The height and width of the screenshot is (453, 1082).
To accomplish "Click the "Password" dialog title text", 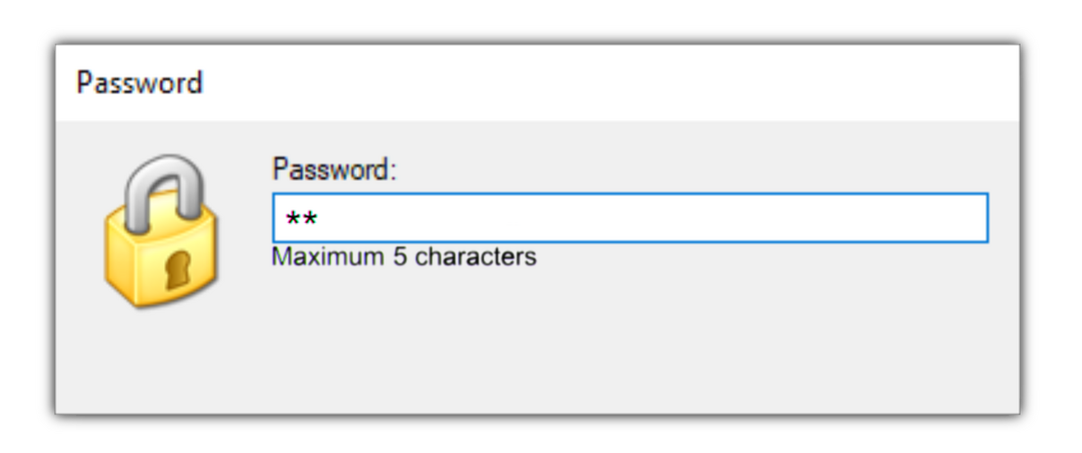I will click(x=140, y=83).
